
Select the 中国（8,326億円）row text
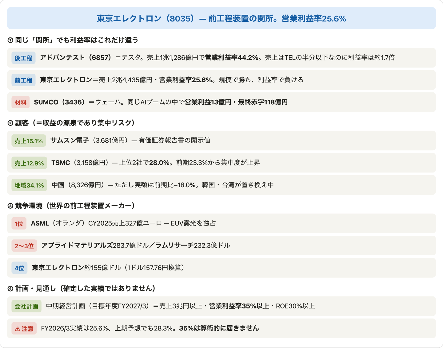163,185
